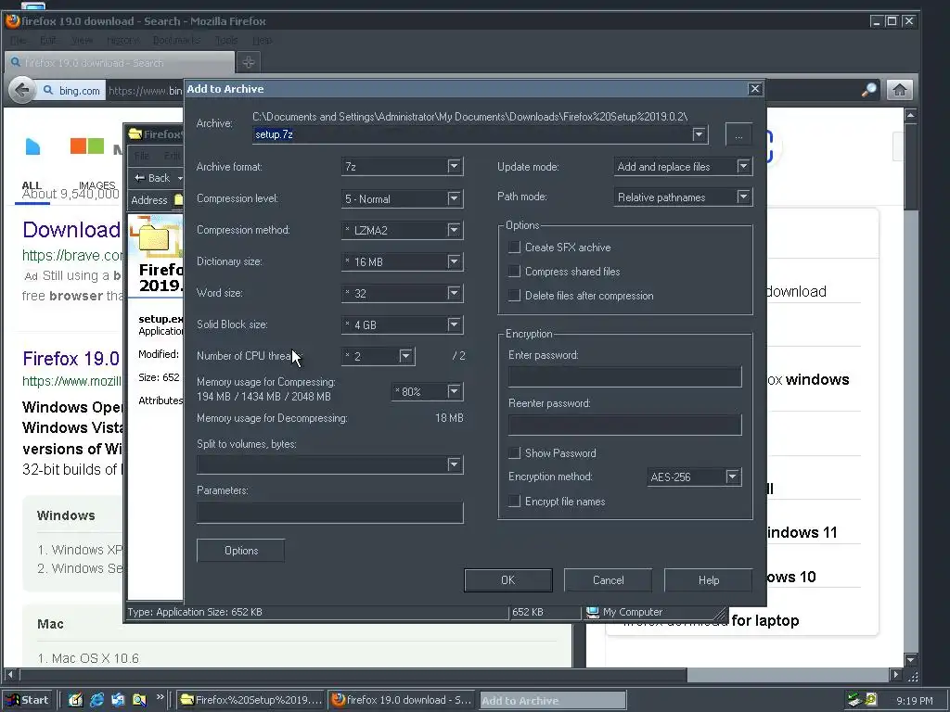Viewport: 950px width, 712px height.
Task: Expand the archive name setup.7z dropdown arrow
Action: click(x=700, y=134)
